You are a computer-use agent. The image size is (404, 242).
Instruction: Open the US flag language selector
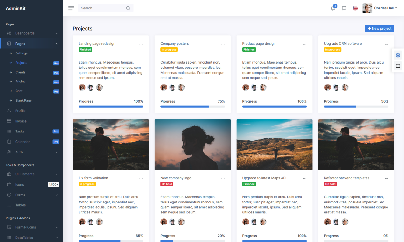click(x=355, y=8)
